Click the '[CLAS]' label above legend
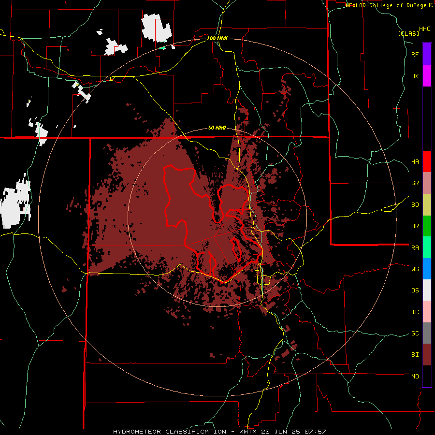The width and height of the screenshot is (435, 435). pyautogui.click(x=408, y=33)
